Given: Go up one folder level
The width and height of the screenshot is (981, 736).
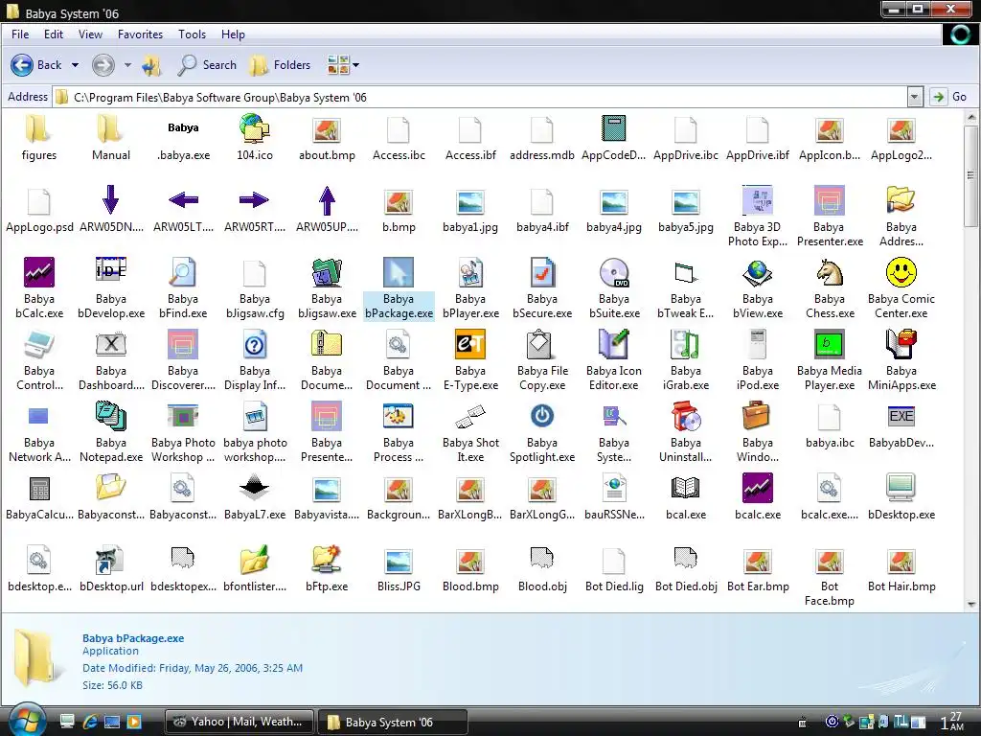Looking at the screenshot, I should 151,65.
